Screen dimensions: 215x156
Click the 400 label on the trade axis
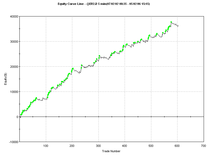(125, 146)
